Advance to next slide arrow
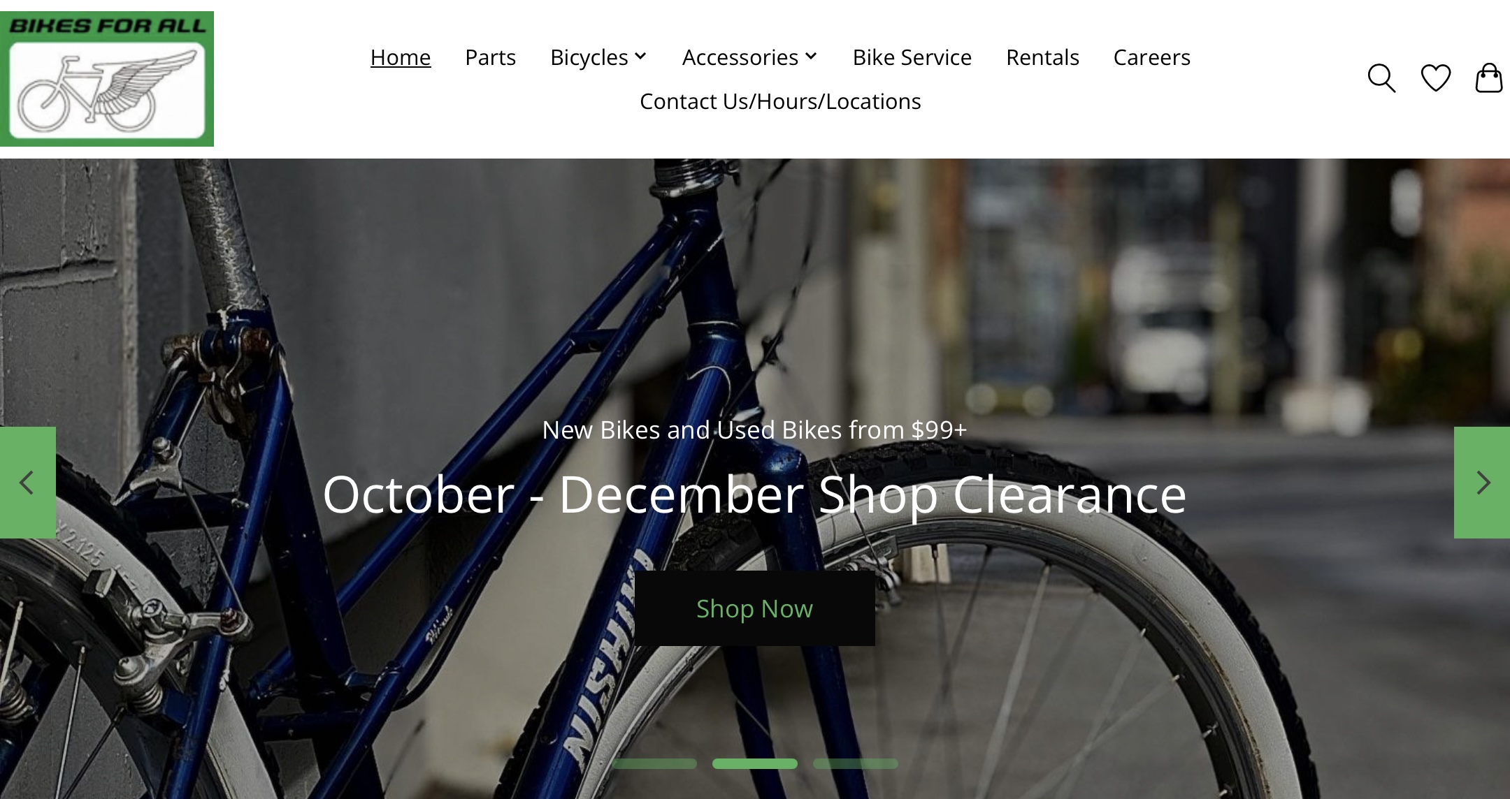Image resolution: width=1510 pixels, height=799 pixels. pyautogui.click(x=1482, y=483)
